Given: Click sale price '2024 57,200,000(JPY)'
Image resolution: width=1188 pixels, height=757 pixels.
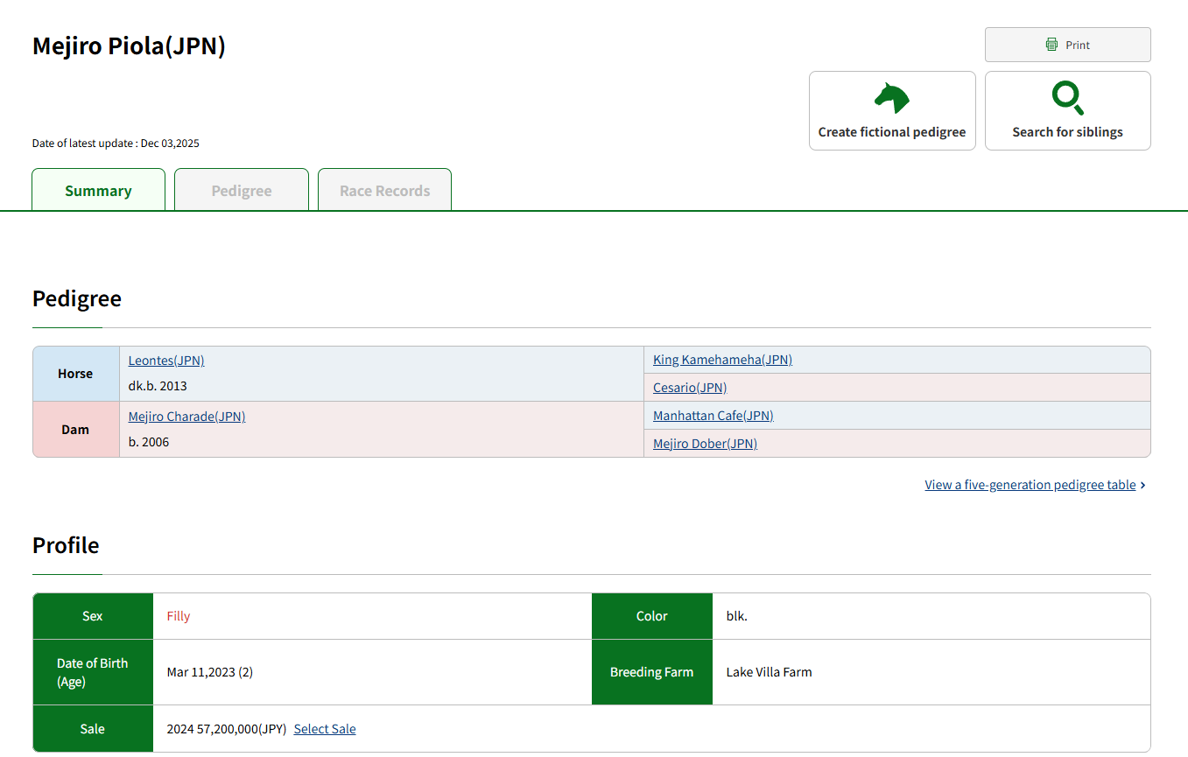Looking at the screenshot, I should (x=227, y=729).
